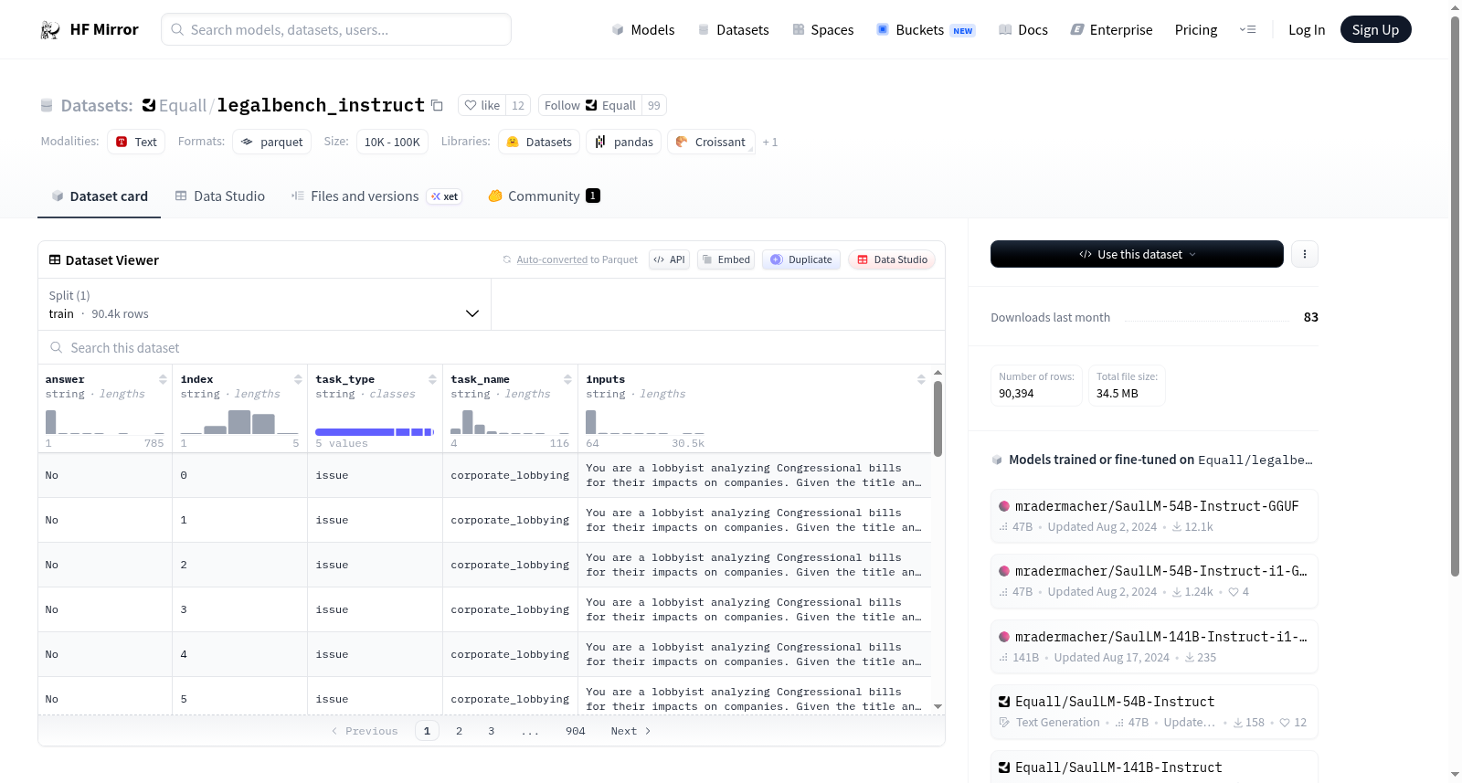The image size is (1462, 783).
Task: Click the Search this dataset field
Action: coord(492,348)
